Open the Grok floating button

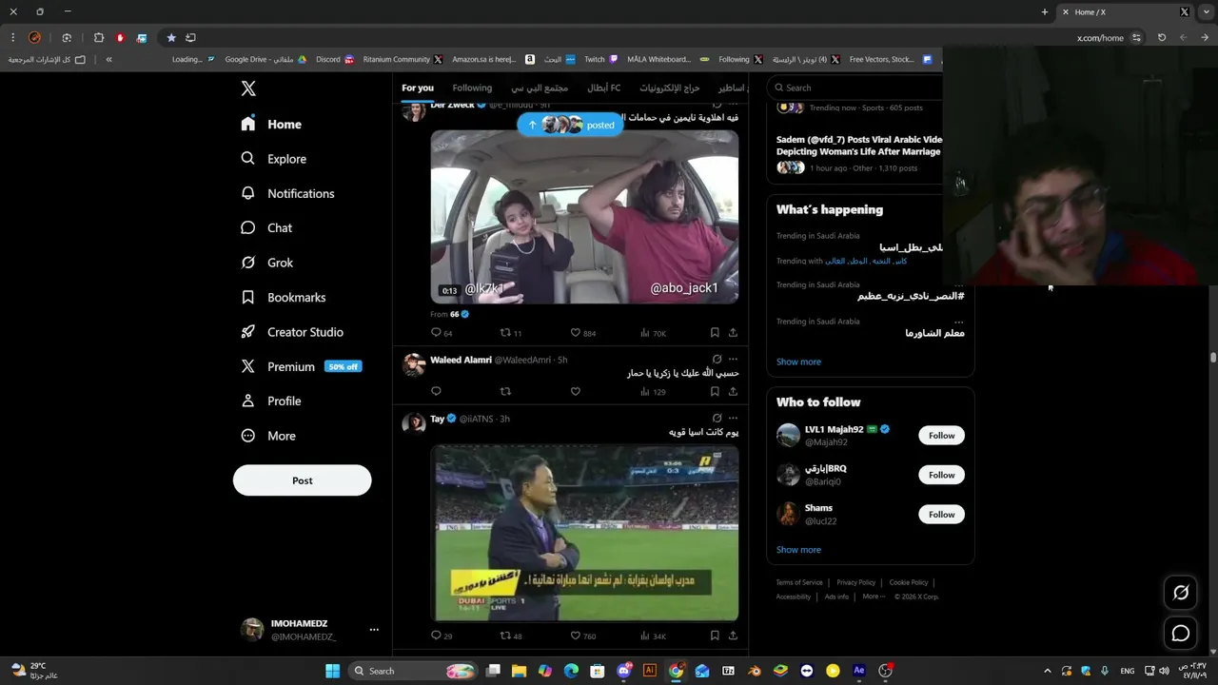click(x=1181, y=593)
